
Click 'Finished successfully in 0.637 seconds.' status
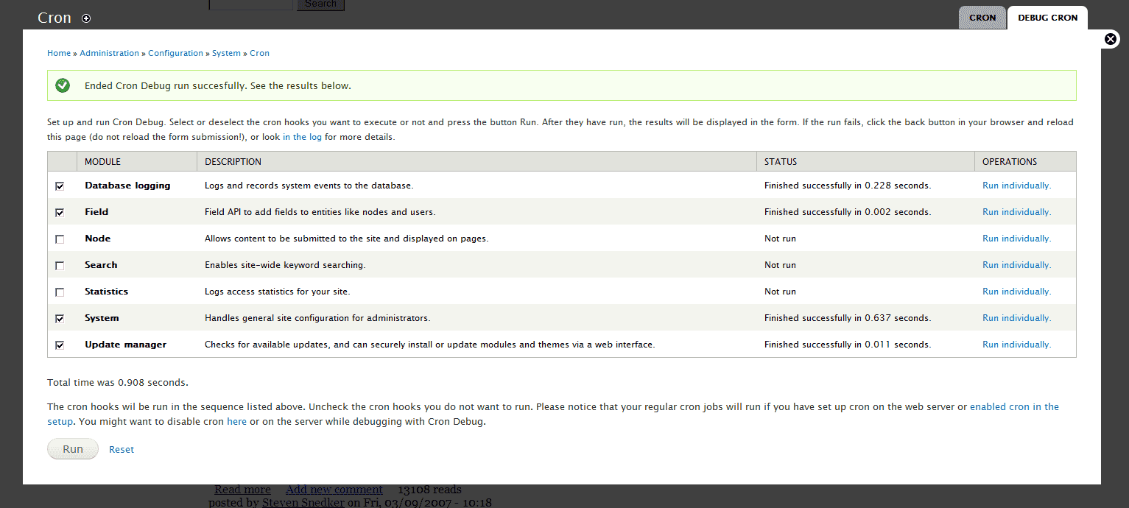pyautogui.click(x=848, y=318)
